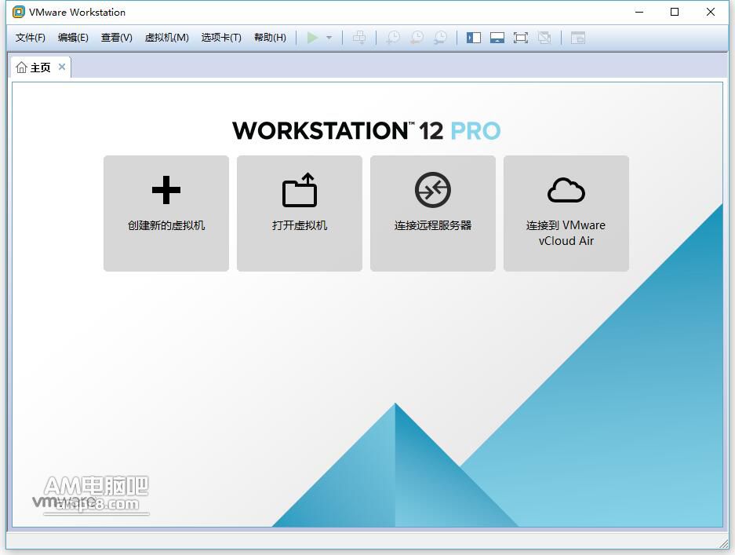Click the home icon on the 主页 tab
The image size is (735, 555).
21,68
